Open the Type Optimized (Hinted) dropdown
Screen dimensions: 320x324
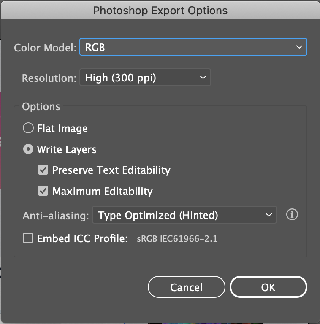click(184, 215)
